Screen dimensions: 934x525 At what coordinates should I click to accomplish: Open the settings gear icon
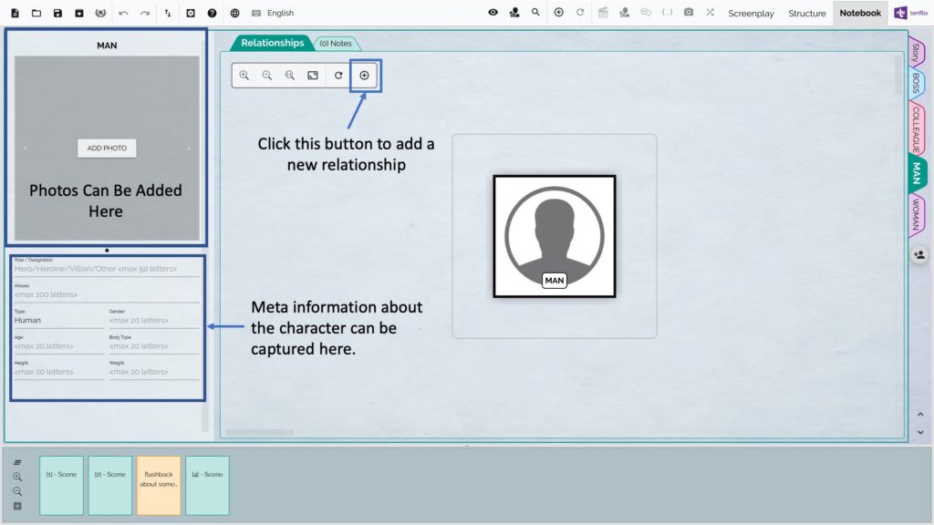[x=191, y=13]
